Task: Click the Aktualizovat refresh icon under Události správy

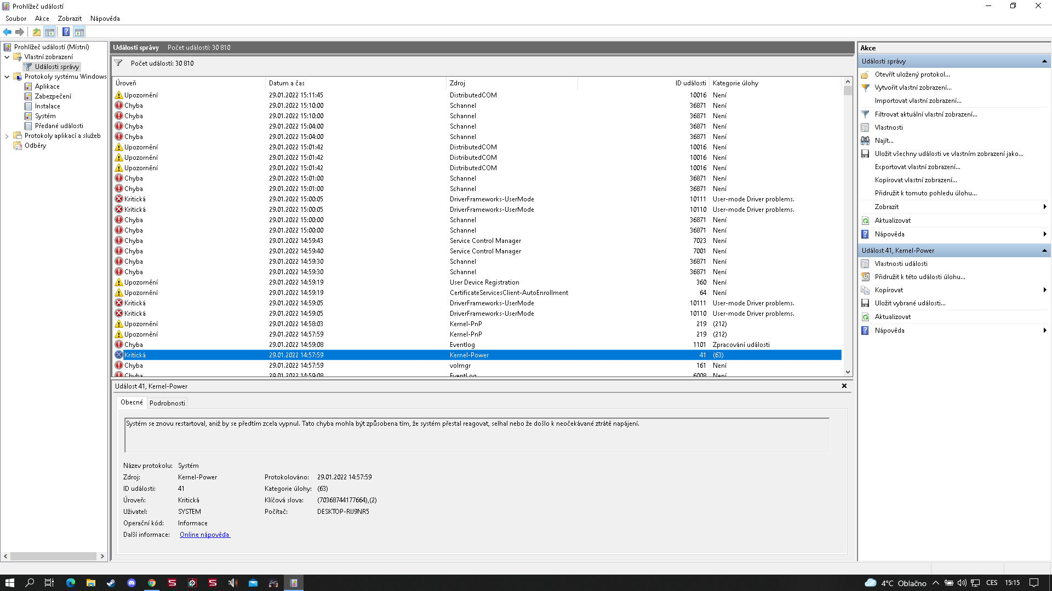Action: pyautogui.click(x=865, y=221)
